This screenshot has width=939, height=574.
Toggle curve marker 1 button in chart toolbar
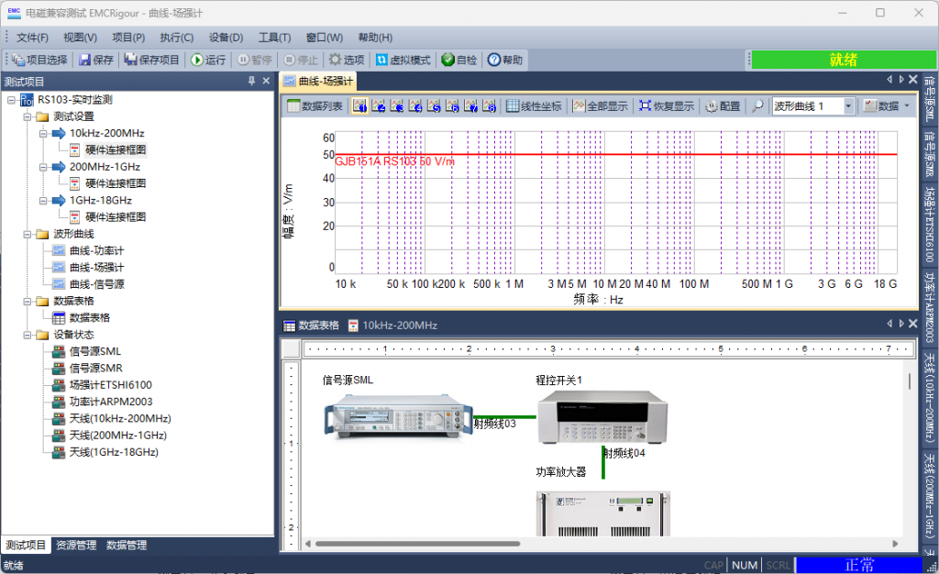pyautogui.click(x=359, y=106)
